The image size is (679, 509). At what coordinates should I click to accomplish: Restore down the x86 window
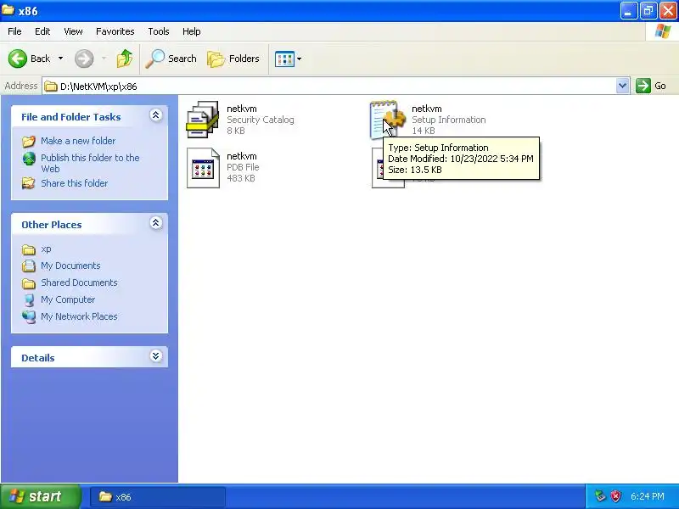click(648, 10)
